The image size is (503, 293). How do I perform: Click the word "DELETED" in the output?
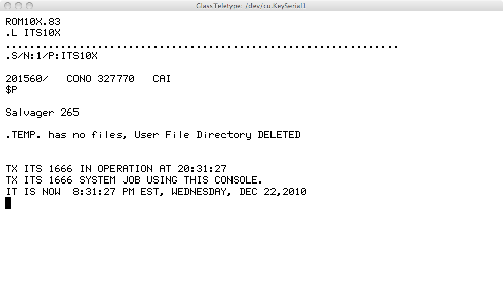[x=279, y=135]
